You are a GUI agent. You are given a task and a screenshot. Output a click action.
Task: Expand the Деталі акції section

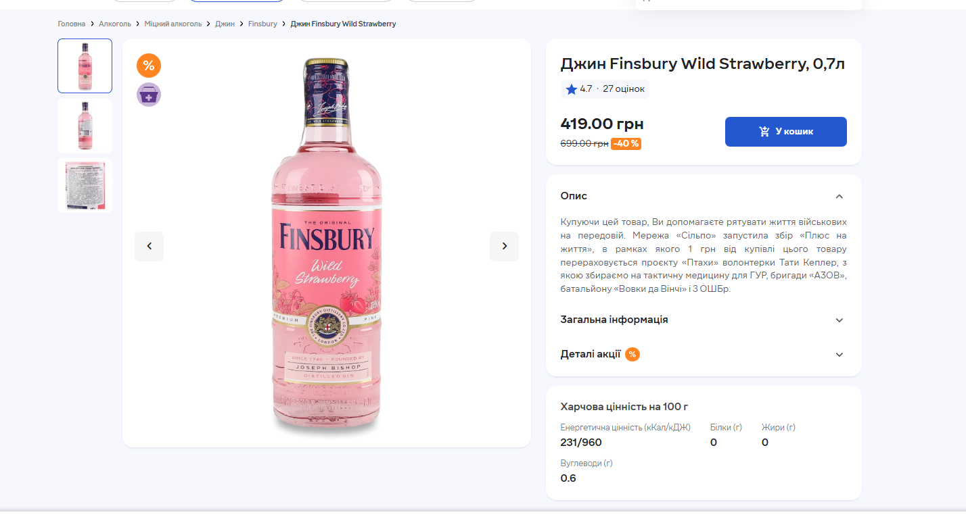[839, 355]
